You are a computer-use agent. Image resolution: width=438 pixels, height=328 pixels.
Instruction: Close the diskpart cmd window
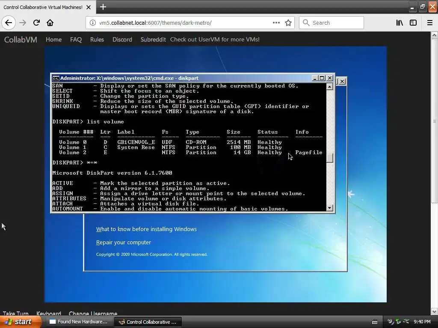(x=330, y=78)
